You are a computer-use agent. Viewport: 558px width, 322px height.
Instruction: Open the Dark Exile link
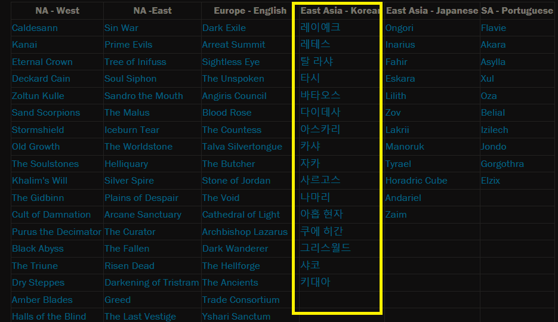224,27
